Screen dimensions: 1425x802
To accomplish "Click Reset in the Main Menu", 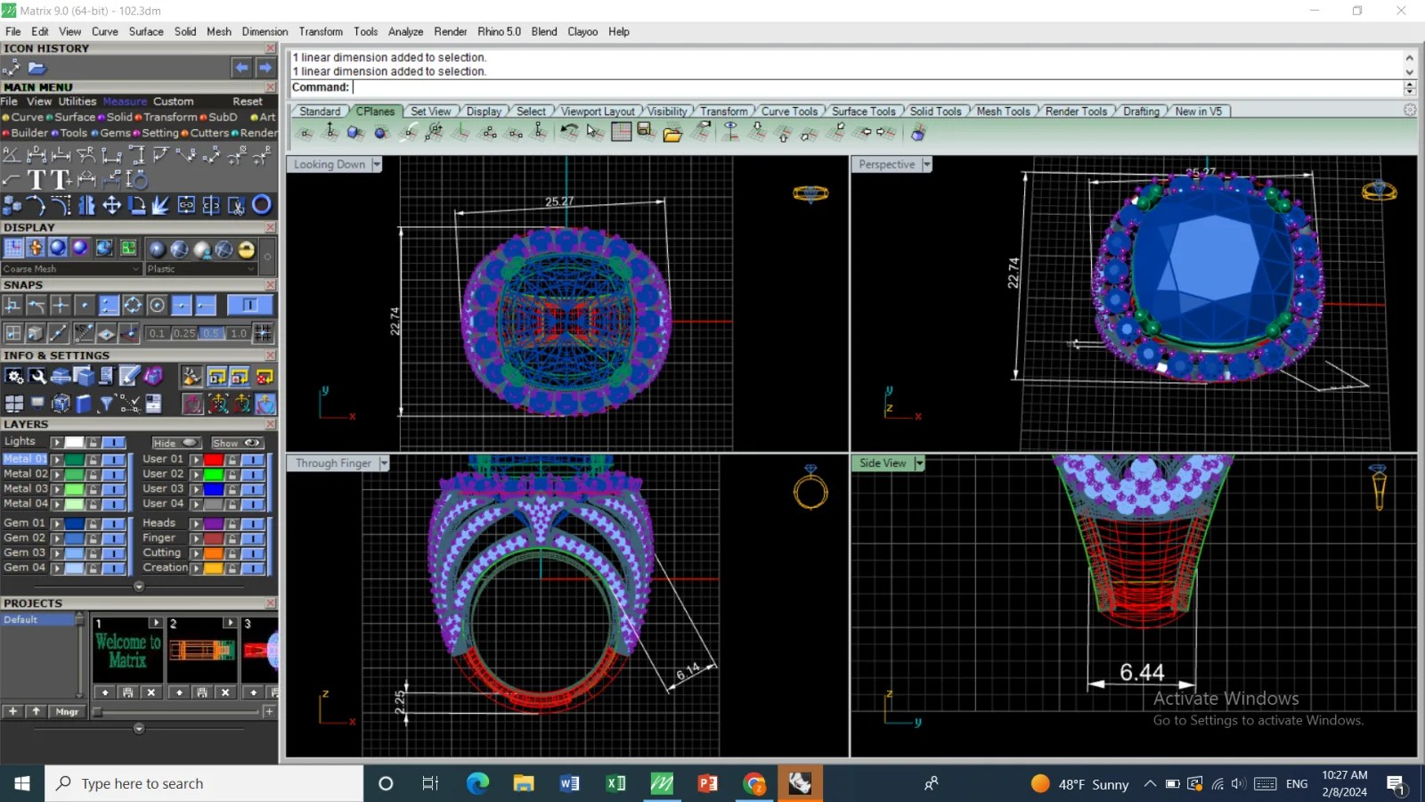I will point(248,102).
